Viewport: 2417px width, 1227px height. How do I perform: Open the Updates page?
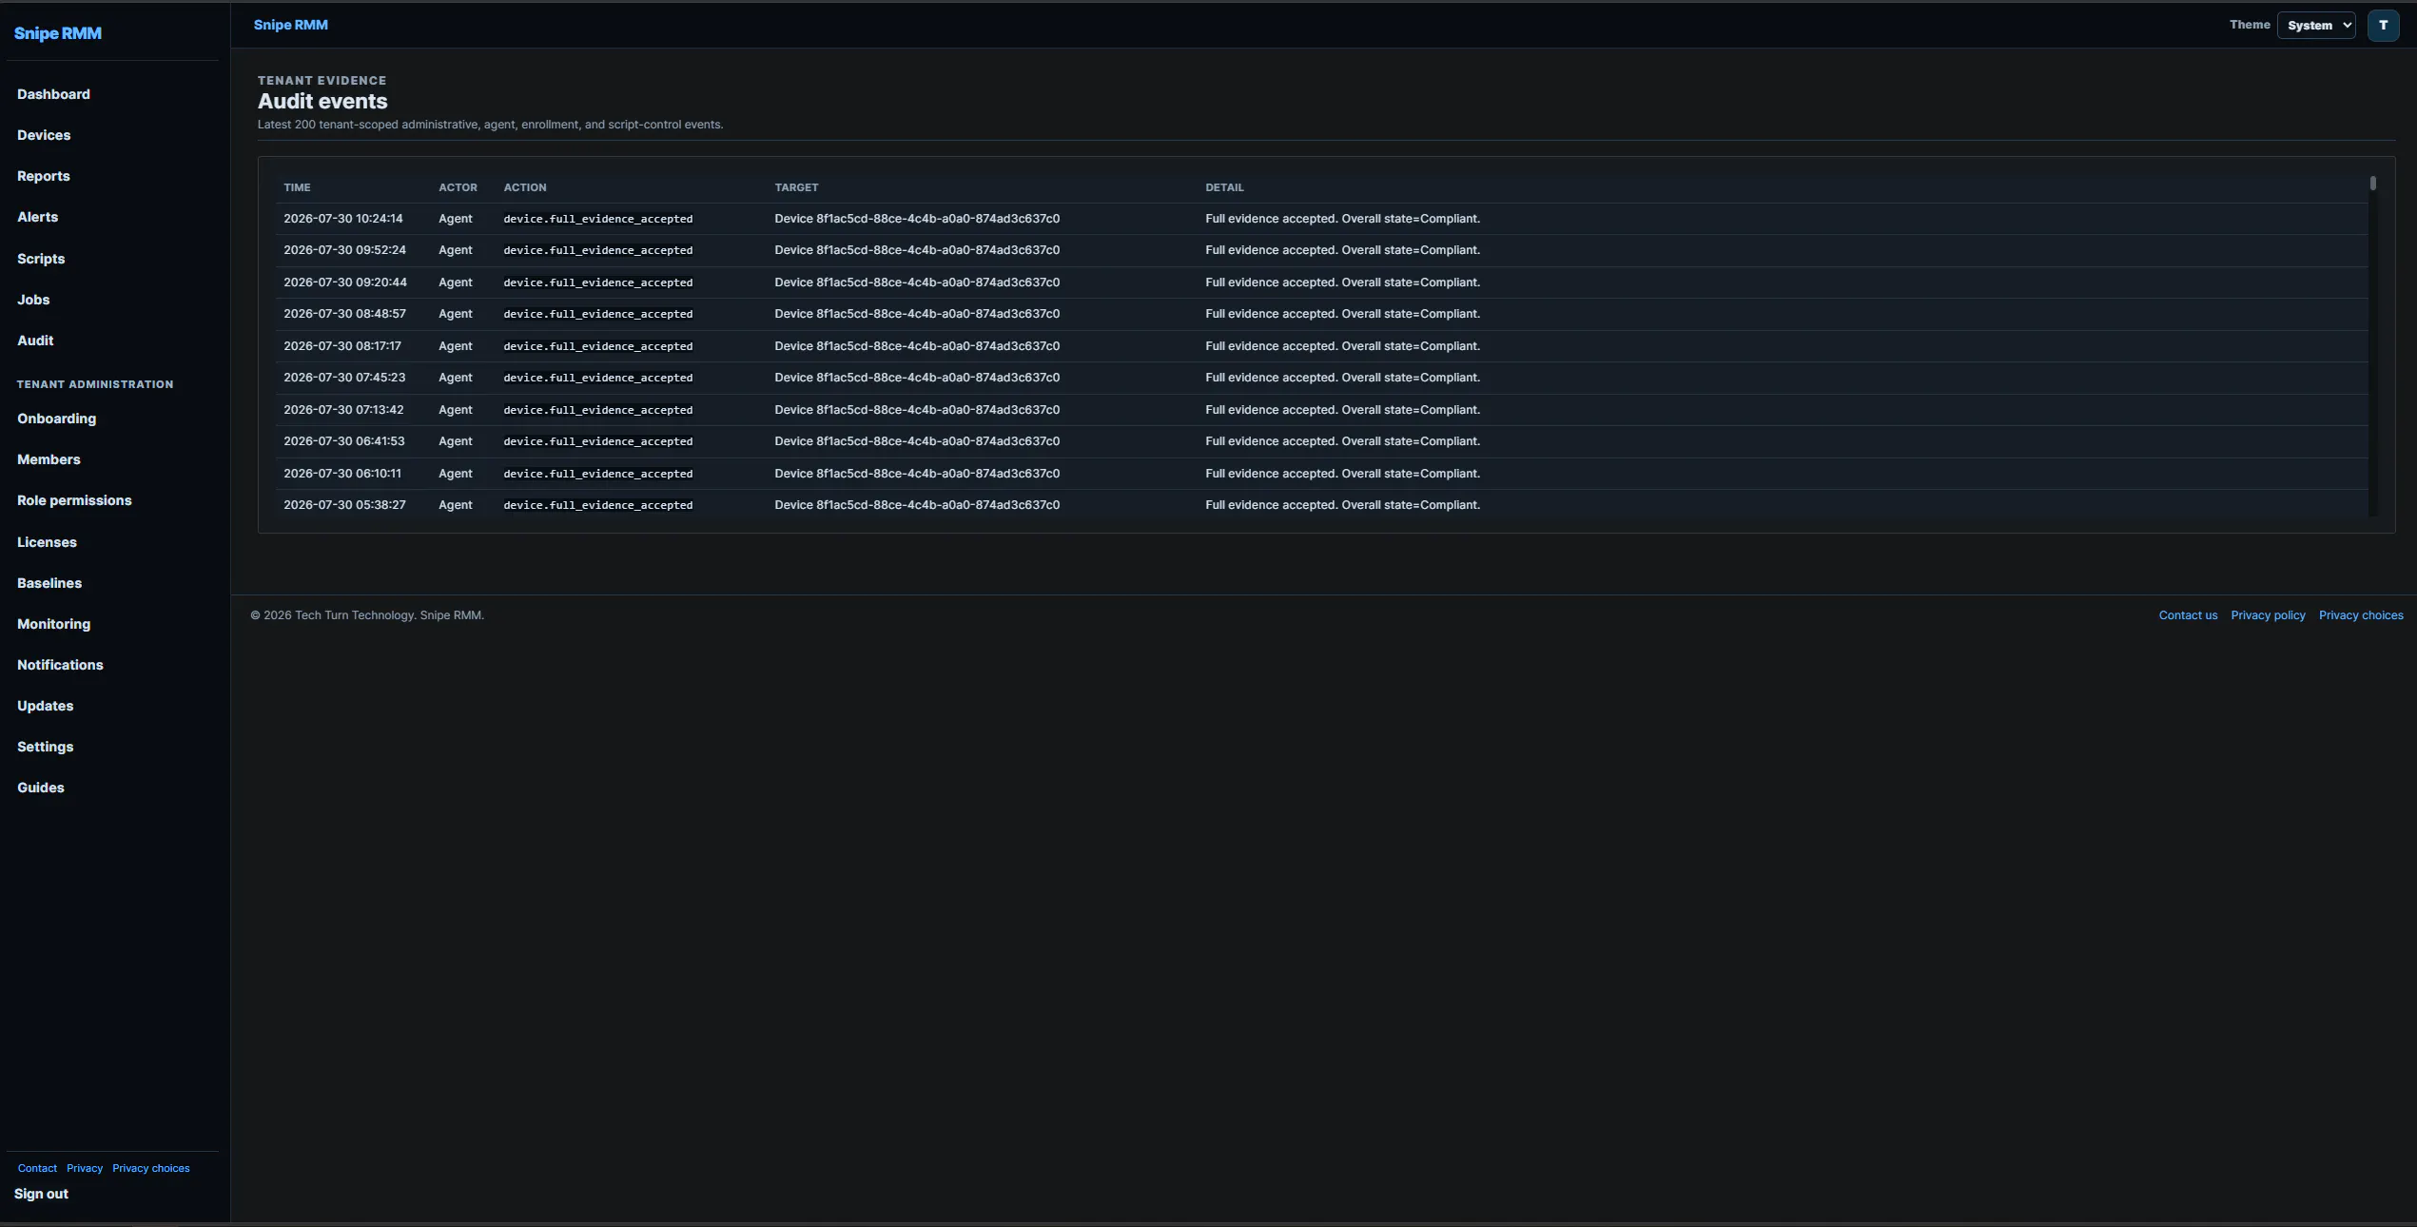click(45, 706)
